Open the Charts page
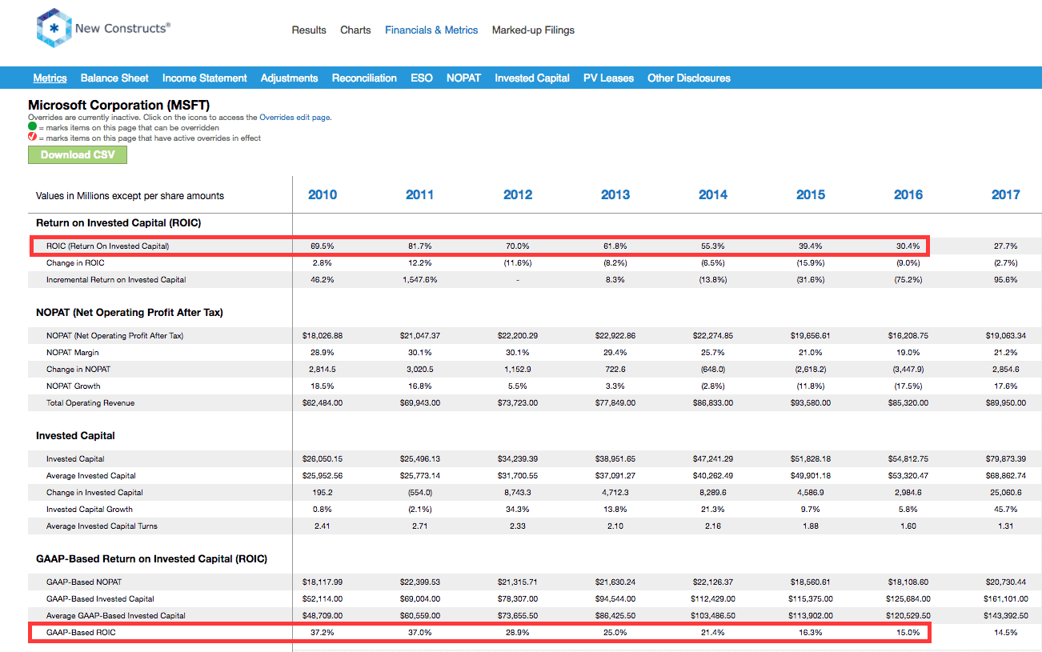The width and height of the screenshot is (1042, 652). pos(355,30)
